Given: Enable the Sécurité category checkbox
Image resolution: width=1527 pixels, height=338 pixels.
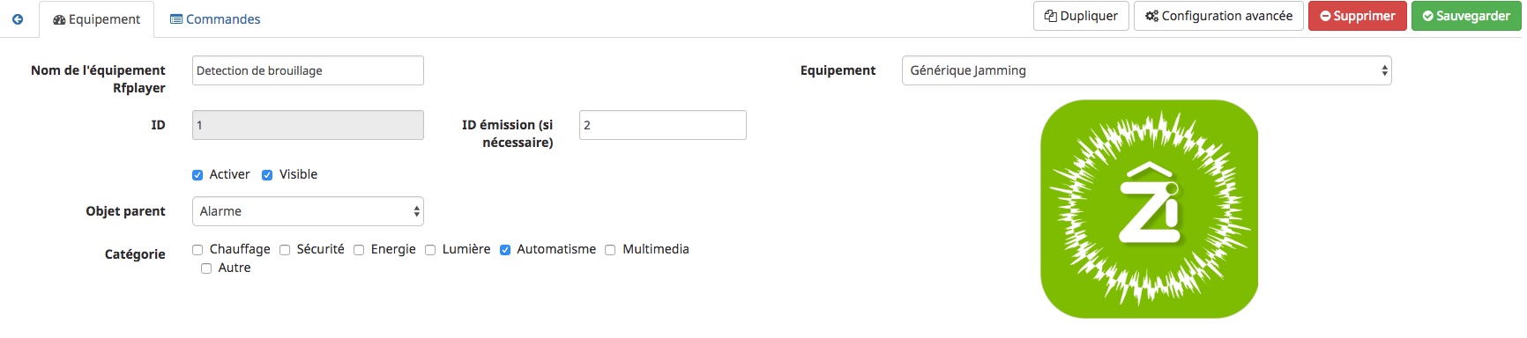Looking at the screenshot, I should pyautogui.click(x=285, y=250).
